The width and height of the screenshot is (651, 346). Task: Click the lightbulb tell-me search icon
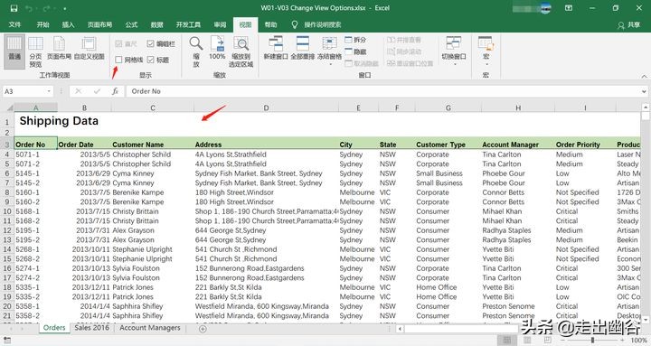click(295, 24)
